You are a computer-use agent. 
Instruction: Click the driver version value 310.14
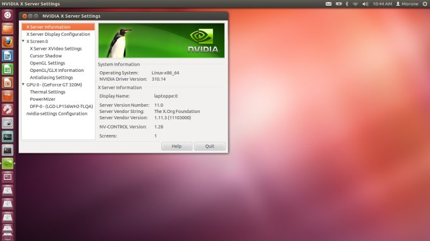(159, 79)
